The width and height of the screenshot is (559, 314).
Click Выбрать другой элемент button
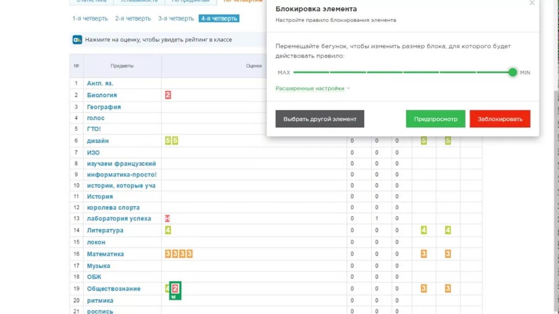pyautogui.click(x=320, y=119)
